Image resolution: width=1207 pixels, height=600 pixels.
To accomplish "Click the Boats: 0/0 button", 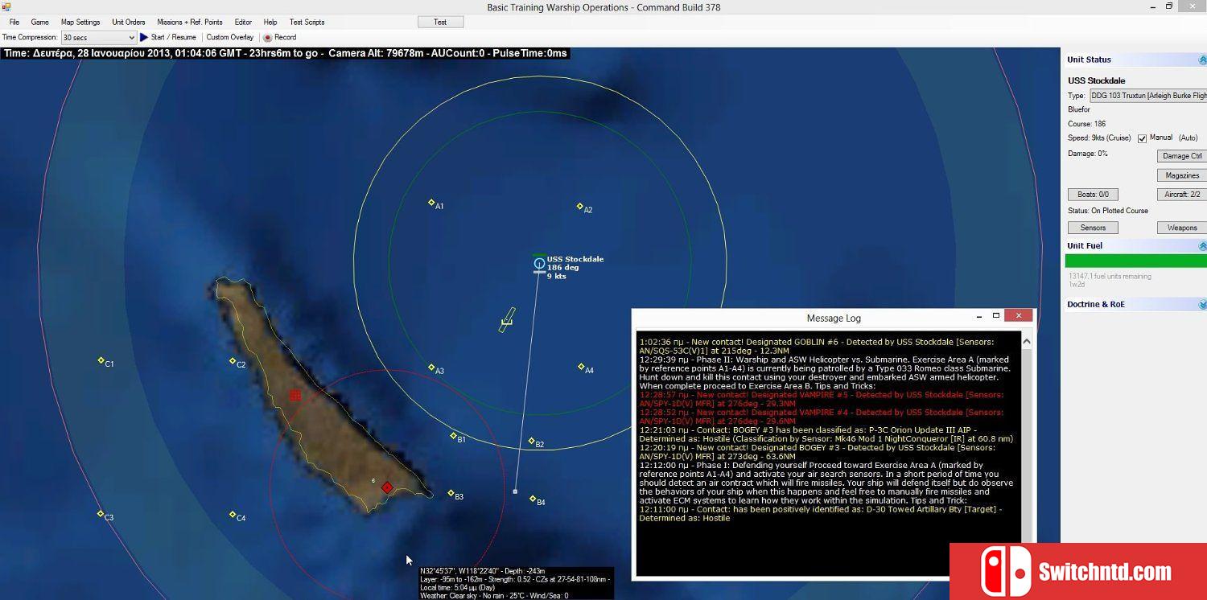I will point(1093,195).
